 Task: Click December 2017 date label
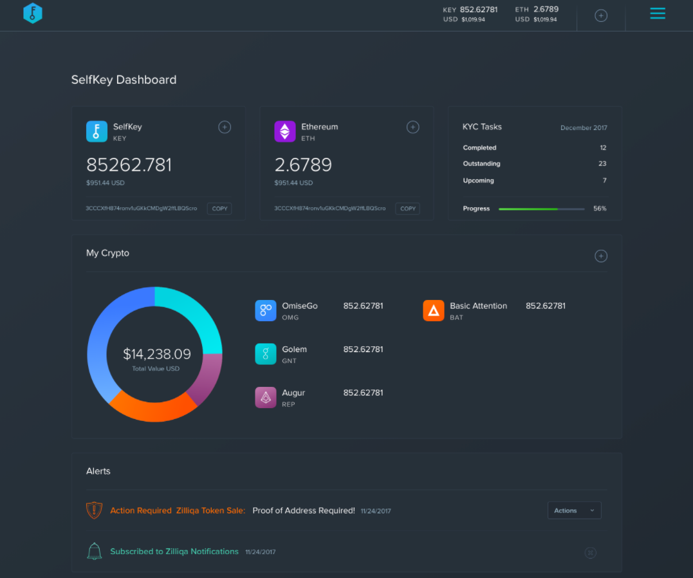tap(584, 128)
